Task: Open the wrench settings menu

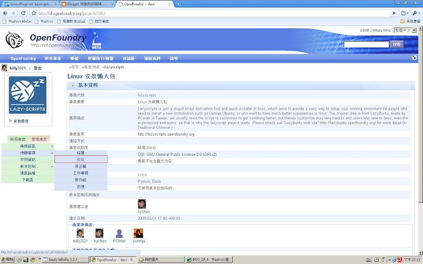Action: click(416, 13)
